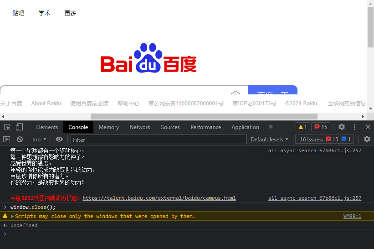Viewport: 374px width, 249px height.
Task: Open the DevTools three-dot customize menu
Action: pyautogui.click(x=354, y=127)
